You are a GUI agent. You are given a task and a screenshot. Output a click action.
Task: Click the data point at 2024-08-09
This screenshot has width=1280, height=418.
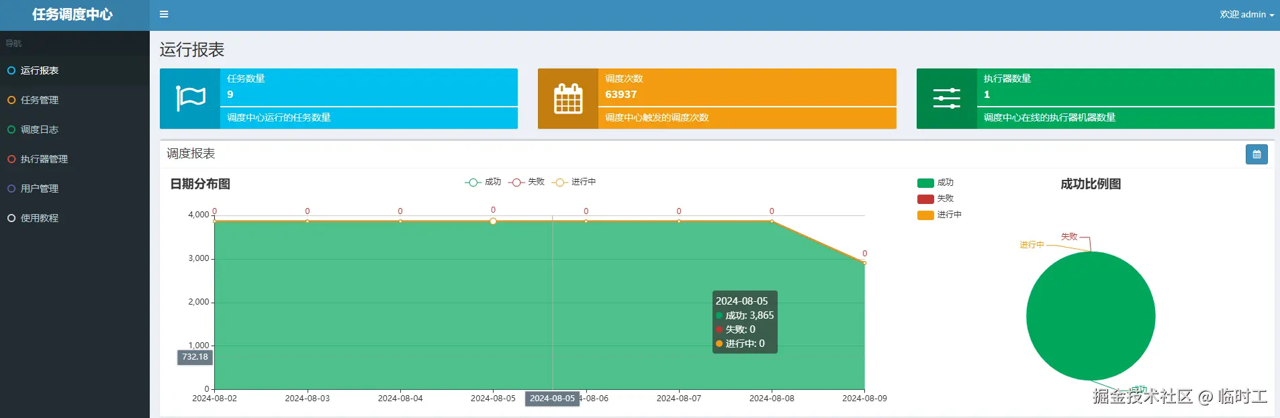(864, 262)
